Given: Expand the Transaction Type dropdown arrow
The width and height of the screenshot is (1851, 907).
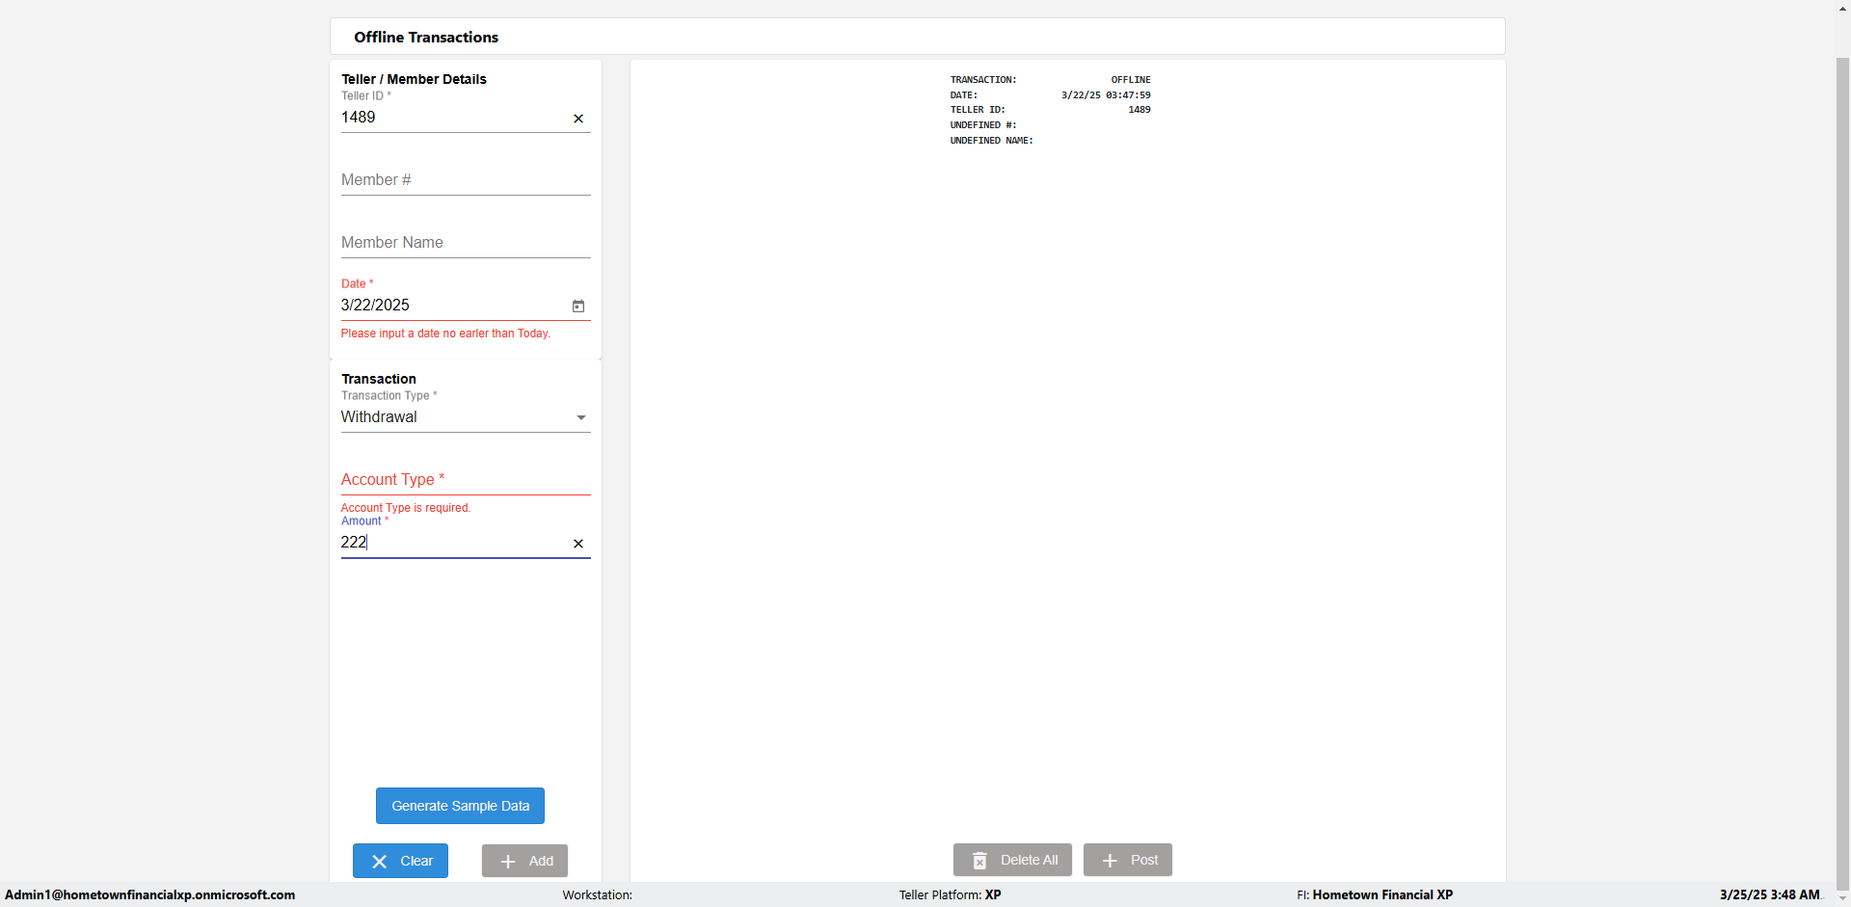Looking at the screenshot, I should coord(581,417).
